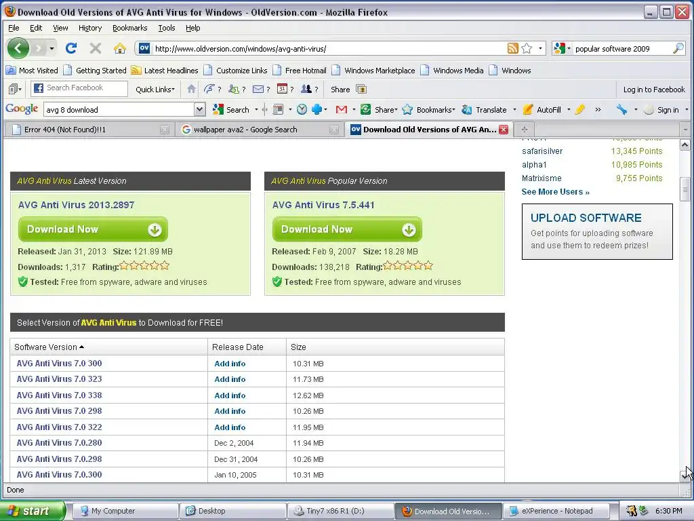
Task: Click the Share page icon on Facebook toolbar
Action: pyautogui.click(x=361, y=89)
